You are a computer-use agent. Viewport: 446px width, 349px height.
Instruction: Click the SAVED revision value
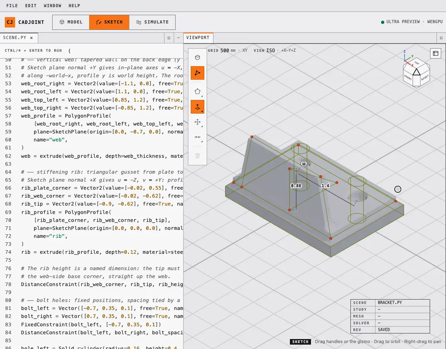tap(384, 329)
